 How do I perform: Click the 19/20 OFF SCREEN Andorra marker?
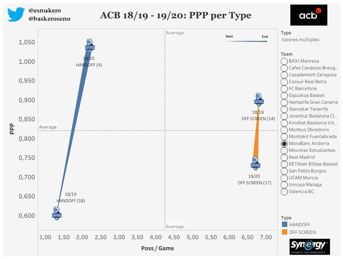pyautogui.click(x=256, y=163)
